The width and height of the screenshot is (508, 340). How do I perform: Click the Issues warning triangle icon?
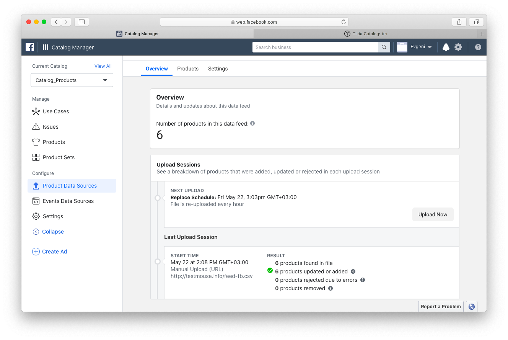pos(36,127)
